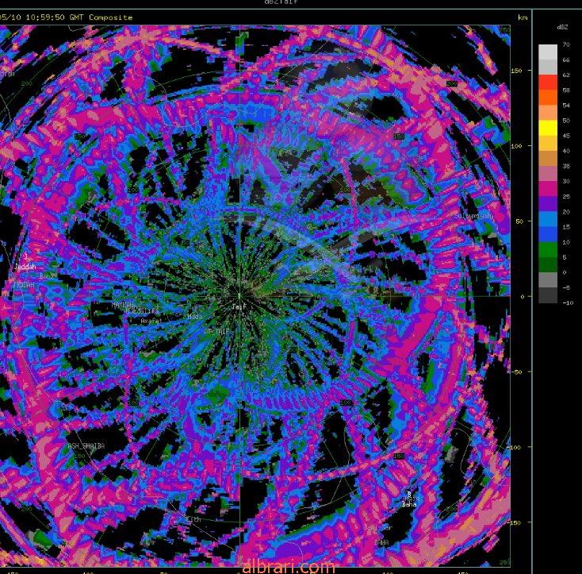Pick the magenta 25–30 dBZ legend swatch

[x=548, y=189]
